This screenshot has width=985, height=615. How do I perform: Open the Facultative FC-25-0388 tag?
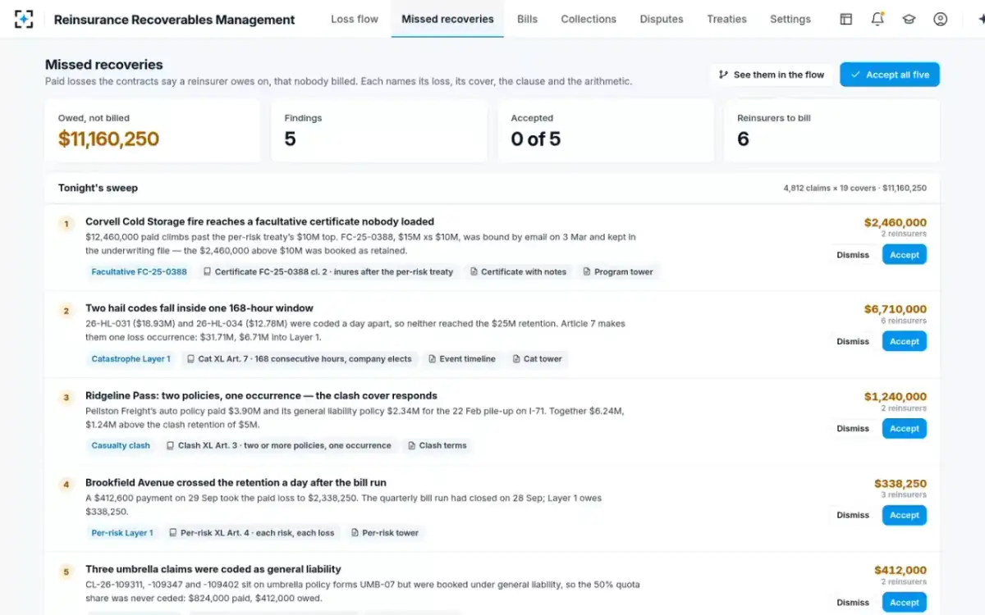click(139, 271)
